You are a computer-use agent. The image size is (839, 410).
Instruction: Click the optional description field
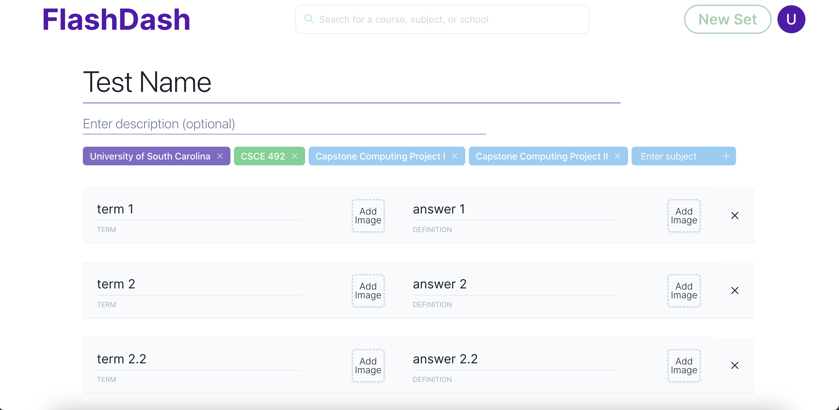(x=284, y=124)
